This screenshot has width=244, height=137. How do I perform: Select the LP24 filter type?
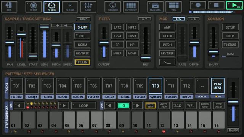tap(117, 36)
